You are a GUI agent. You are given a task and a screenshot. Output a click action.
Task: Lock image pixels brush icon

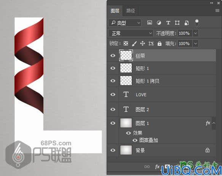tap(134, 44)
